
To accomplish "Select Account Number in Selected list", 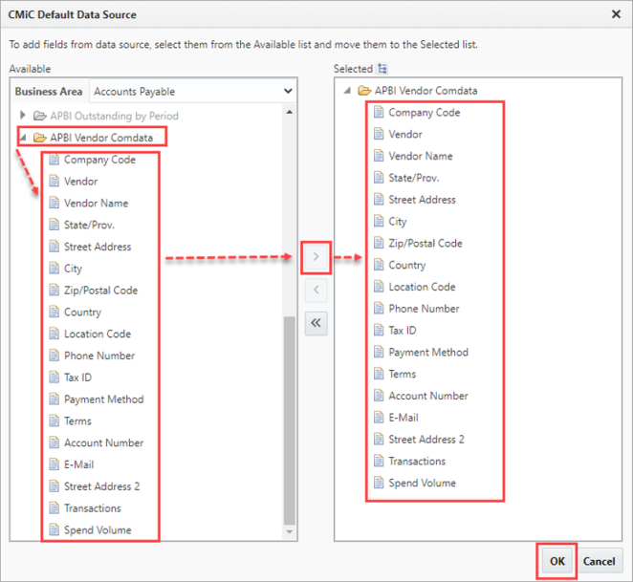I will (x=421, y=396).
